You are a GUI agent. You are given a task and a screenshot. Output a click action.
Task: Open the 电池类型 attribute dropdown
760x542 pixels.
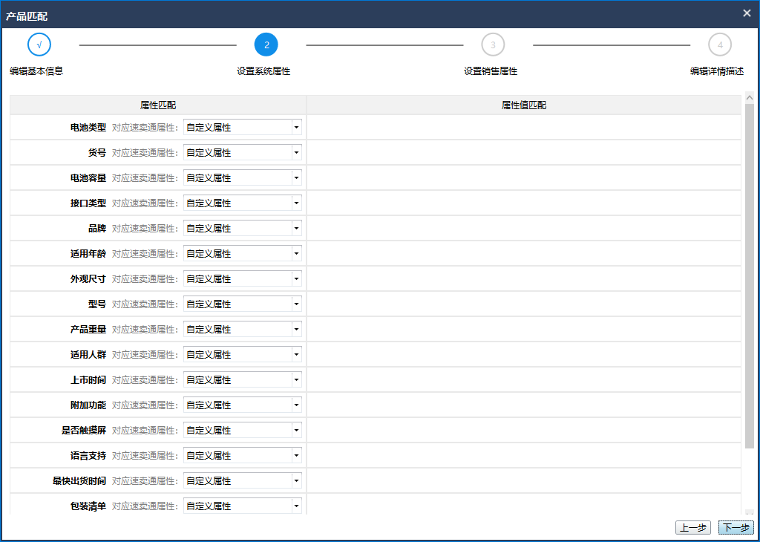243,127
